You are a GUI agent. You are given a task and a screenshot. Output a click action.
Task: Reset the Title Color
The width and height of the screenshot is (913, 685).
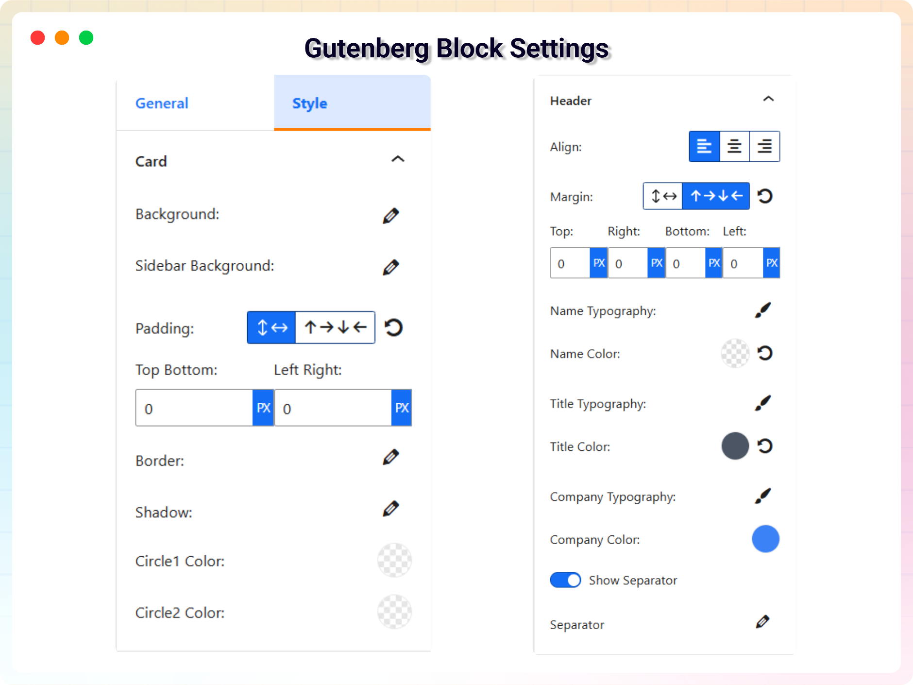tap(765, 446)
